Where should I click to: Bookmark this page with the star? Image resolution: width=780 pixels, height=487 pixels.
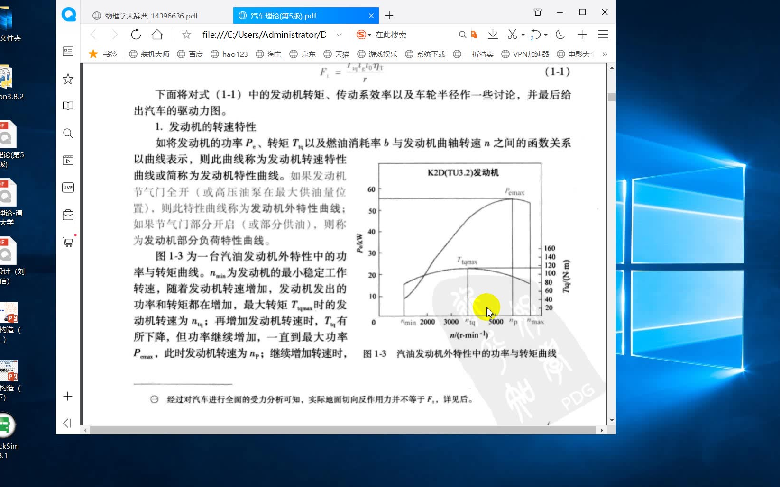coord(186,35)
